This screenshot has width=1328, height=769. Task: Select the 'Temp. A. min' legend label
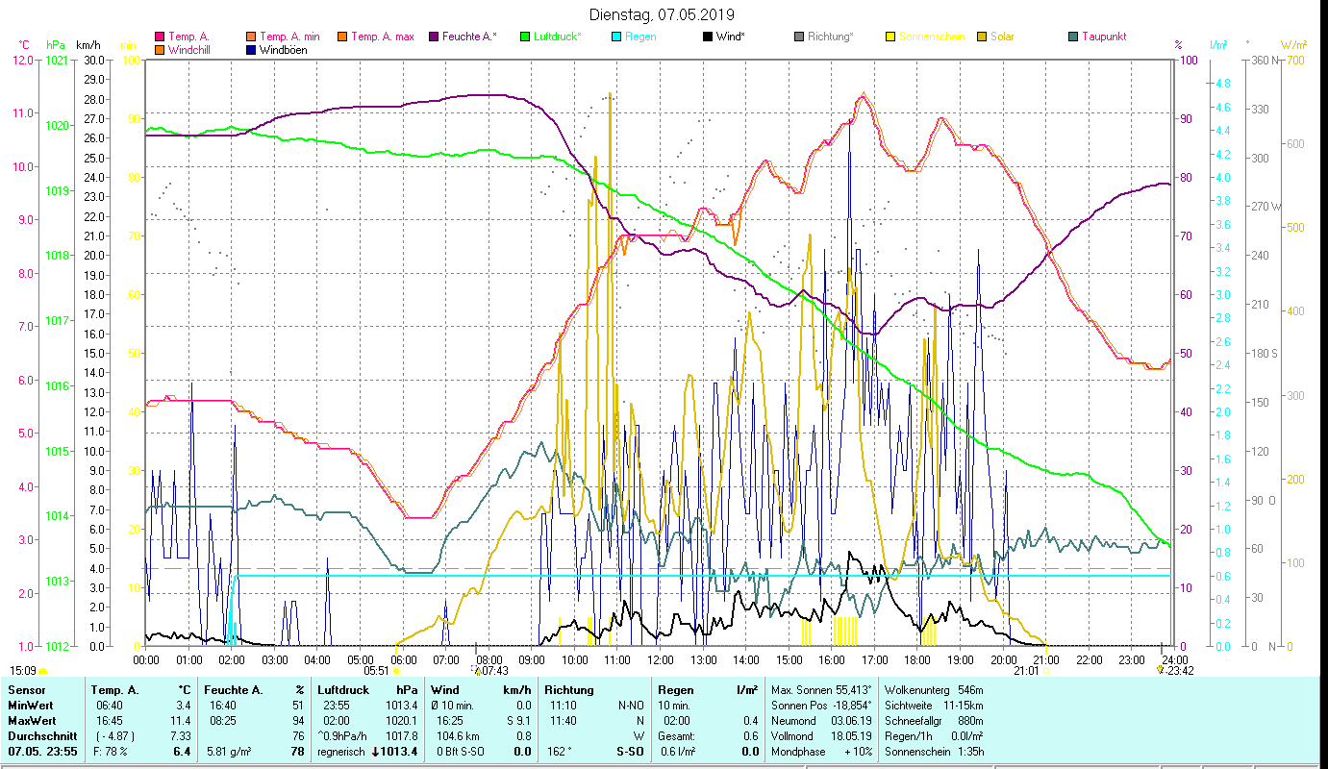pyautogui.click(x=288, y=37)
